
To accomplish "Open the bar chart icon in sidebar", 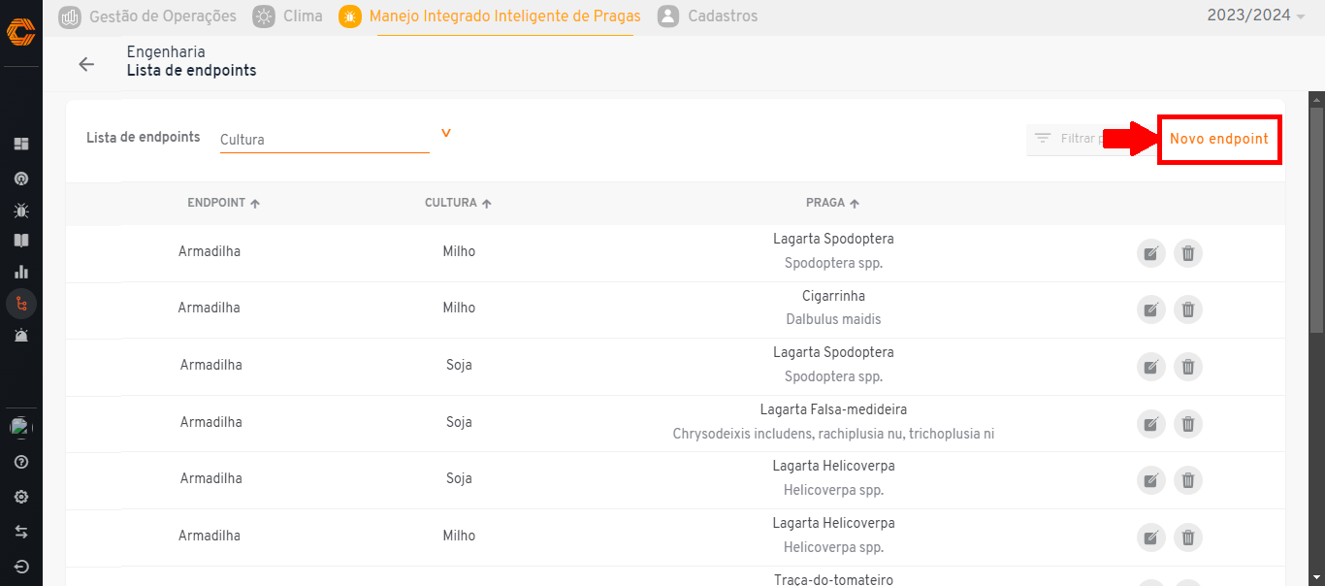I will coord(21,272).
